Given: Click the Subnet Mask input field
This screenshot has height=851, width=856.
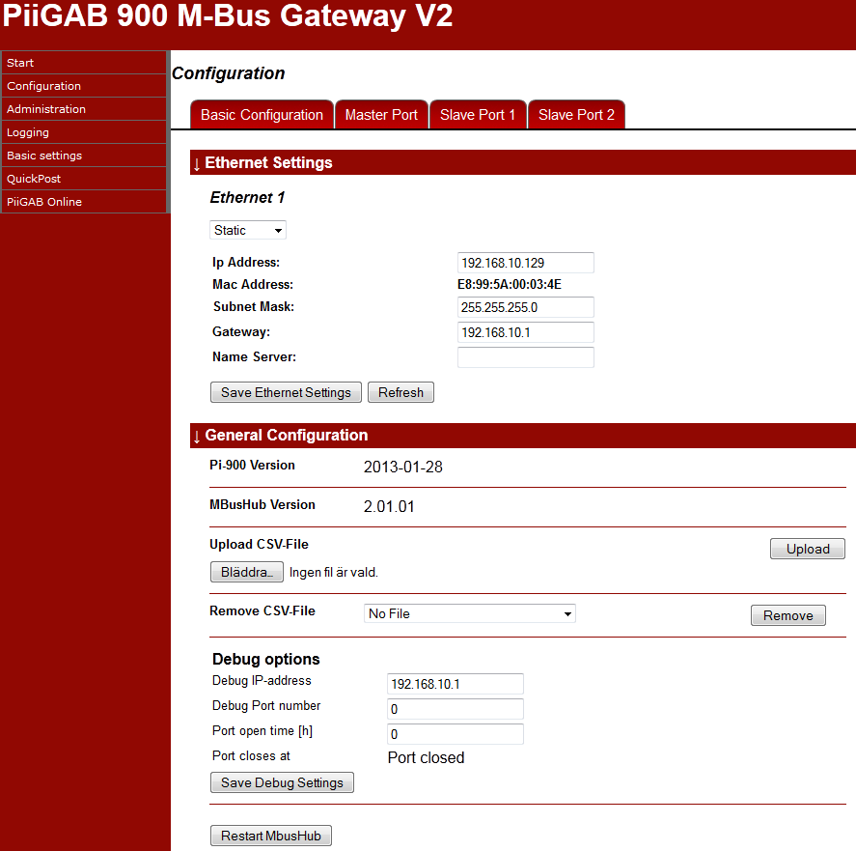Looking at the screenshot, I should coord(525,307).
